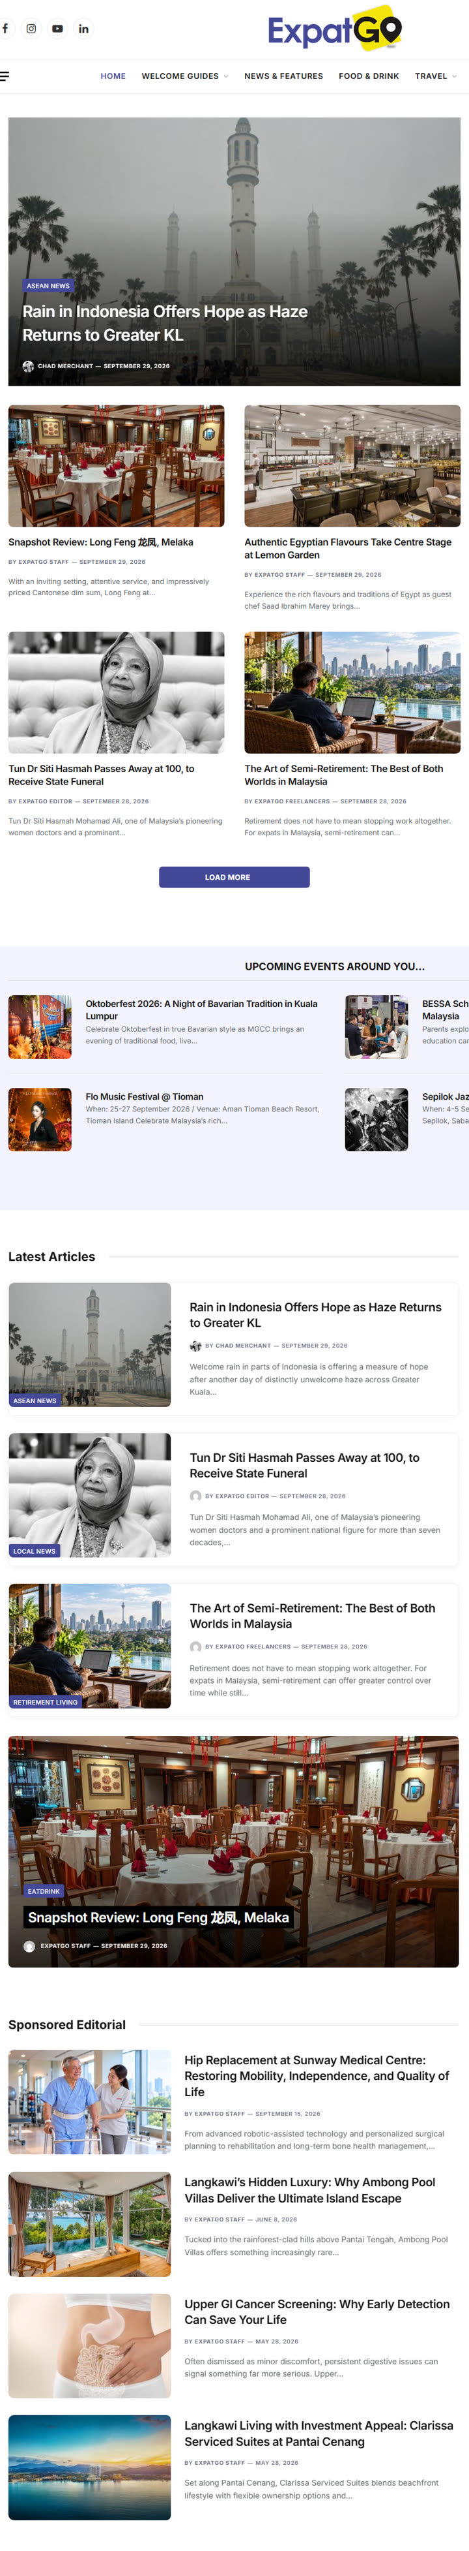Click ASEAN NEWS tag in Latest Articles
The width and height of the screenshot is (469, 2551).
pyautogui.click(x=35, y=1400)
